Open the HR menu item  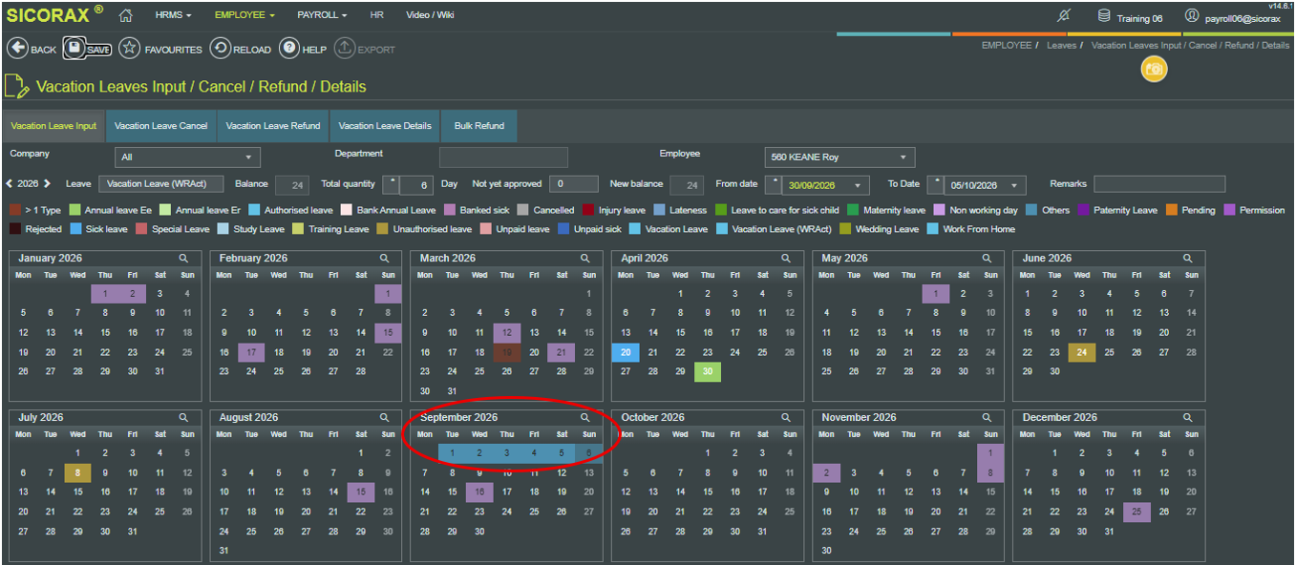(x=376, y=15)
